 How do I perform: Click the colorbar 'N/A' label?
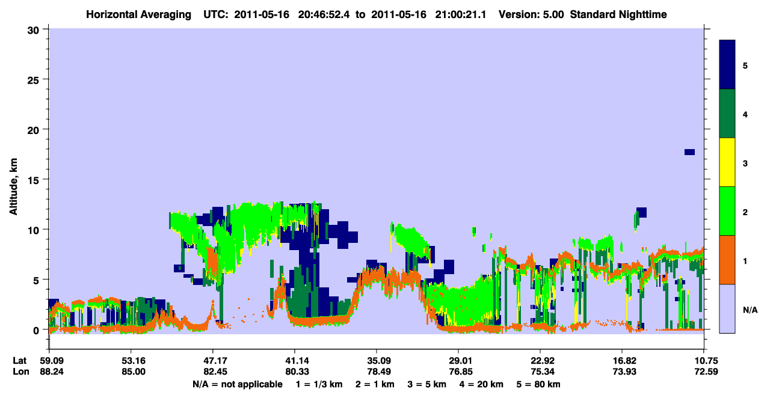point(750,310)
